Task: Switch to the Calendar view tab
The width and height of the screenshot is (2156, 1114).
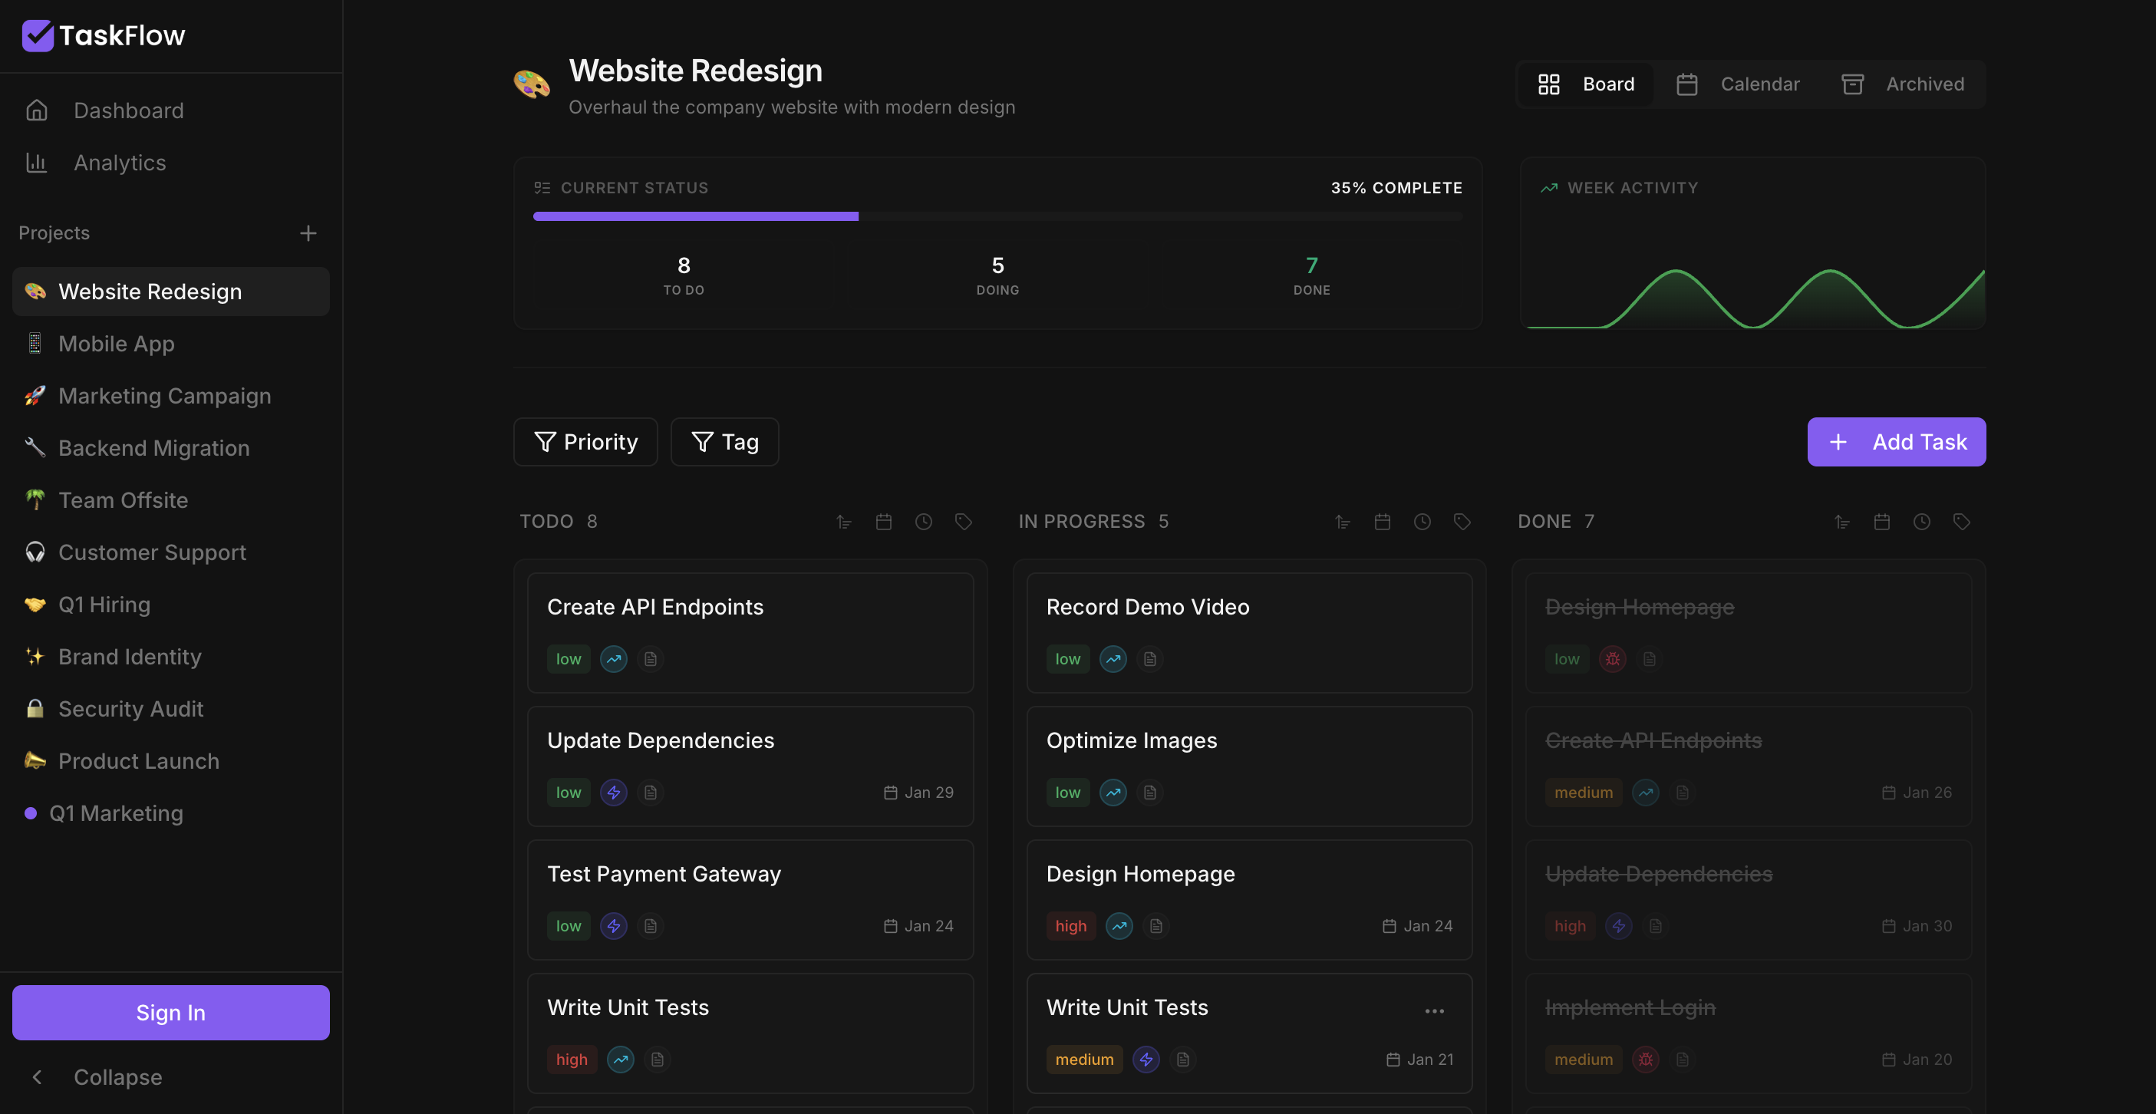Action: click(x=1738, y=84)
